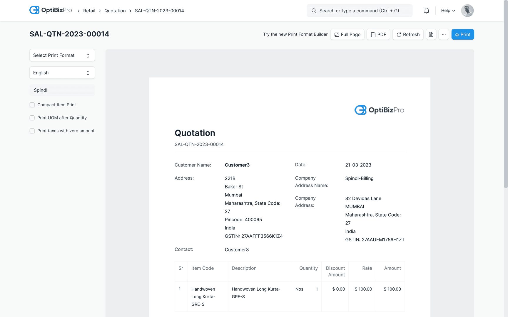This screenshot has height=317, width=508.
Task: Refresh the print preview
Action: (x=408, y=34)
